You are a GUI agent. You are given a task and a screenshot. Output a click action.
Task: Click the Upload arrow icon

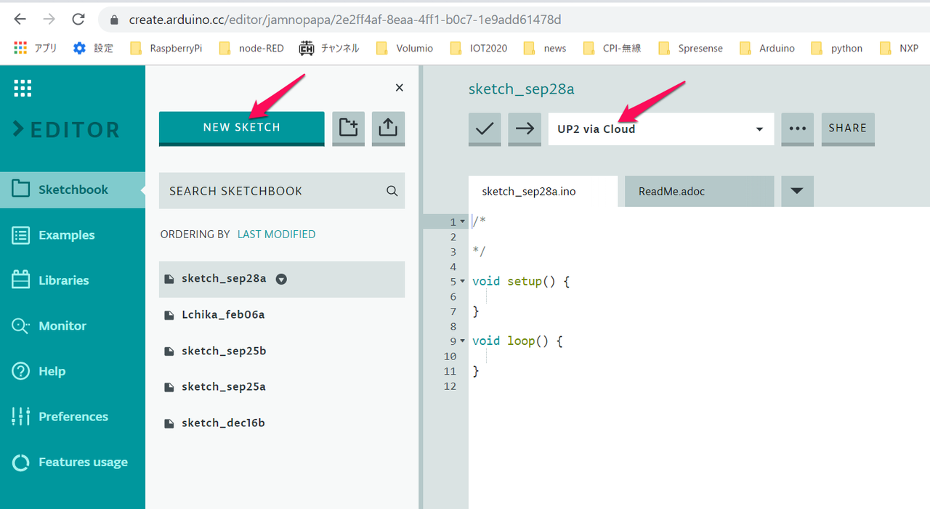coord(525,129)
